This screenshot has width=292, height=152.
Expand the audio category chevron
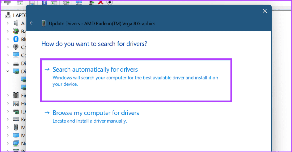(x=8, y=23)
